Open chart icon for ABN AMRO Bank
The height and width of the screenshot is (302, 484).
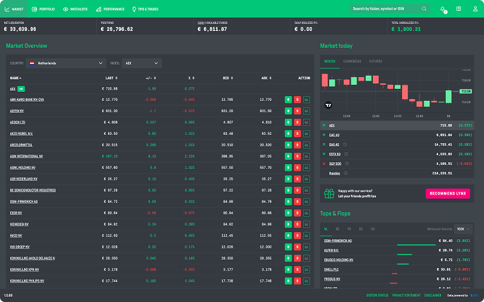307,100
